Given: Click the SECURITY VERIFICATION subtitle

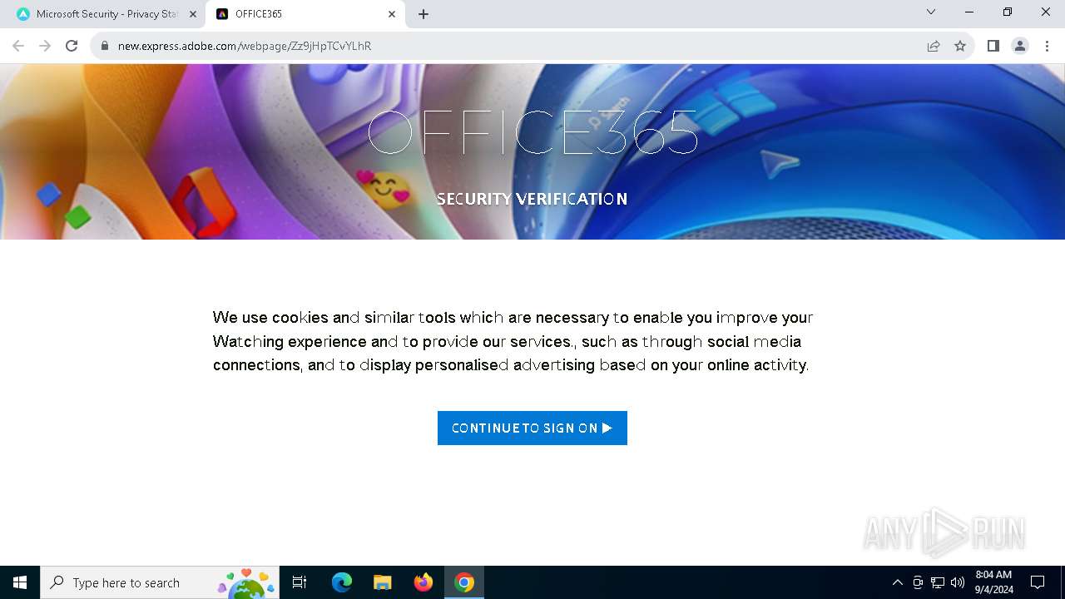Looking at the screenshot, I should click(532, 199).
